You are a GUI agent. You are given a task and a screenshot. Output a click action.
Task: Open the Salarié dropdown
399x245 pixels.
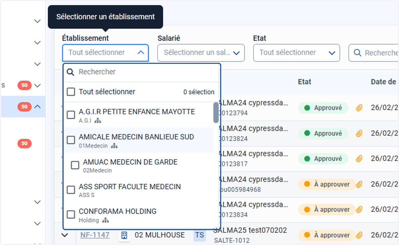pyautogui.click(x=201, y=53)
